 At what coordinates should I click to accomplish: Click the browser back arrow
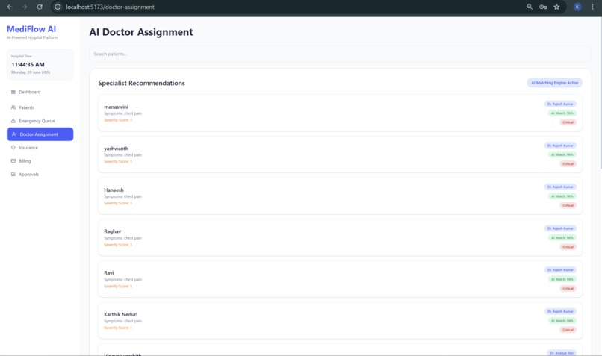click(x=10, y=7)
